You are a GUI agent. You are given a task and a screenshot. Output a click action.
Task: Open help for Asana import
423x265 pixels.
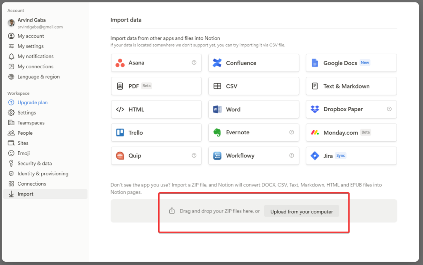[x=194, y=62]
